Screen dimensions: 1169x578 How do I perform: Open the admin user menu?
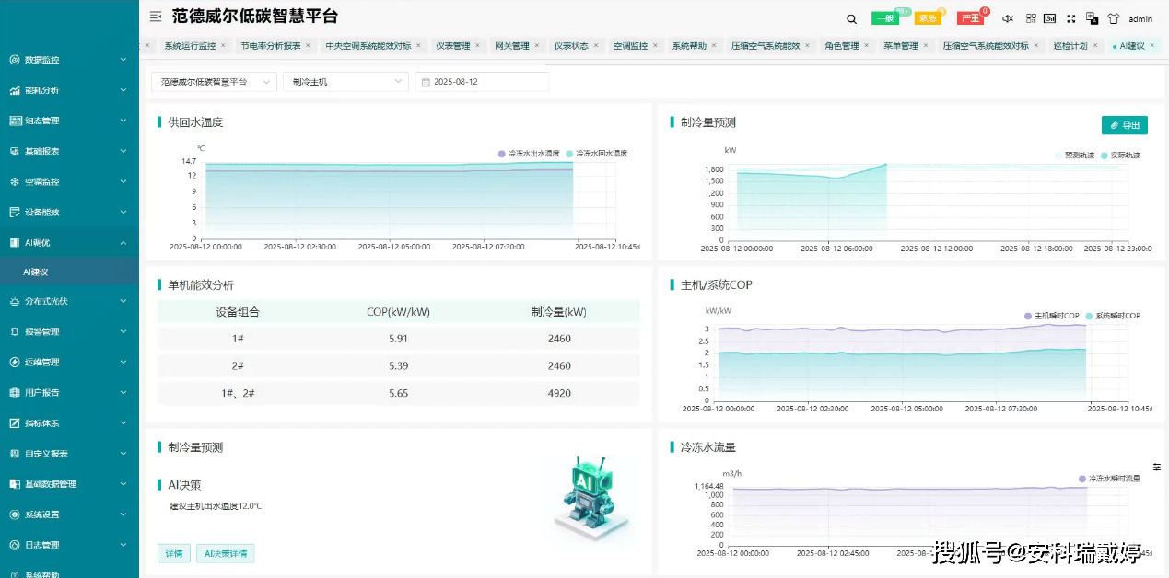coord(1140,18)
